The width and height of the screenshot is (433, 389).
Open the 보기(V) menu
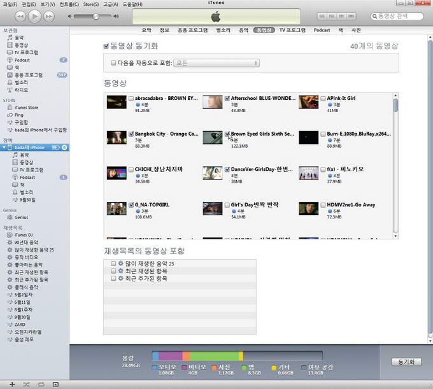(48, 4)
